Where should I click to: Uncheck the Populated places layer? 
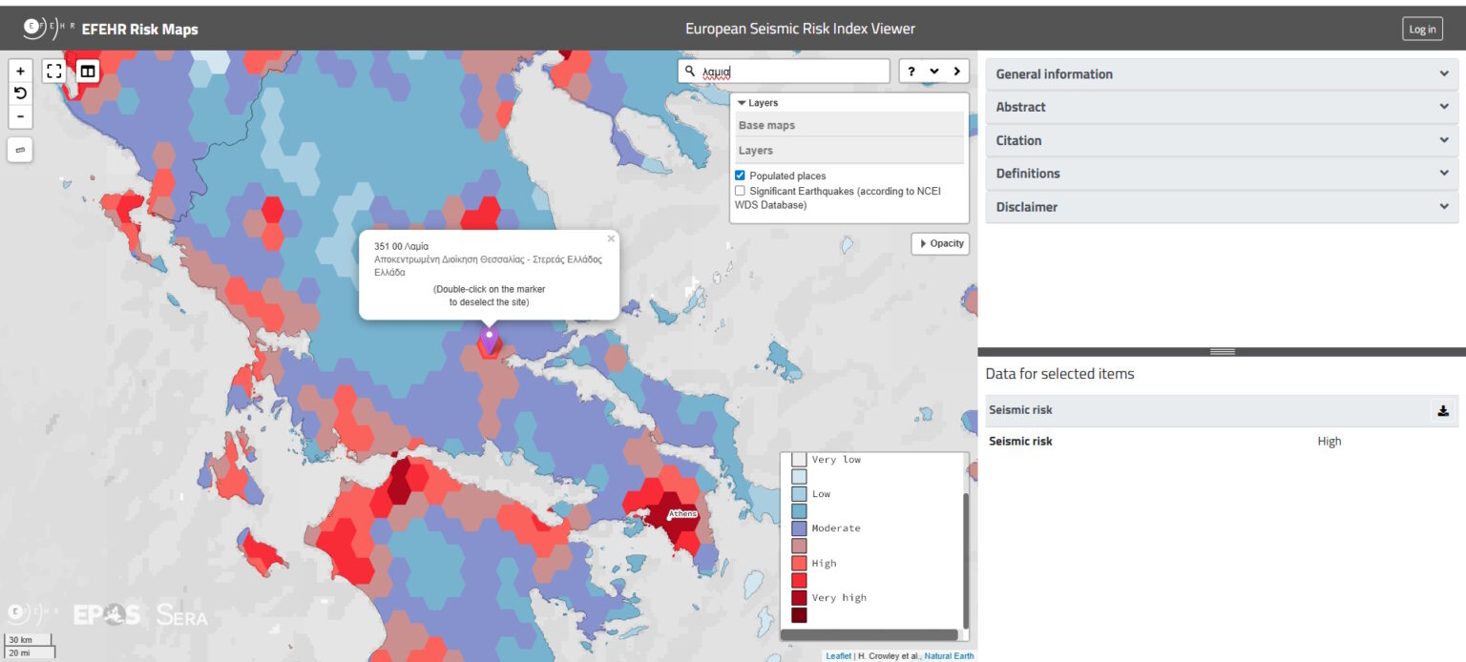tap(740, 176)
